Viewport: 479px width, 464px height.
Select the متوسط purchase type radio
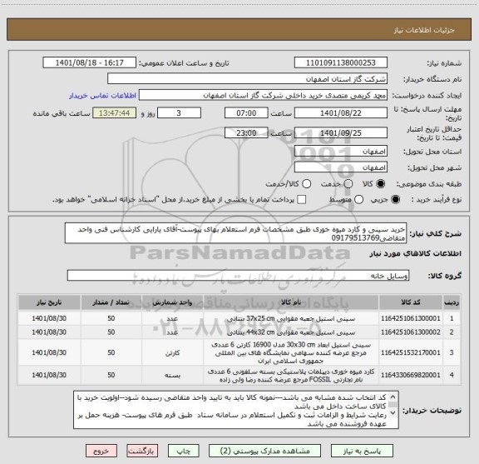coord(358,200)
